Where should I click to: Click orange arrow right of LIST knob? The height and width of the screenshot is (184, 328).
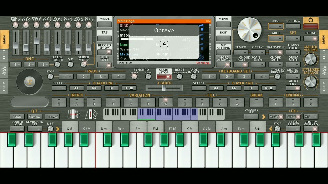point(57,129)
